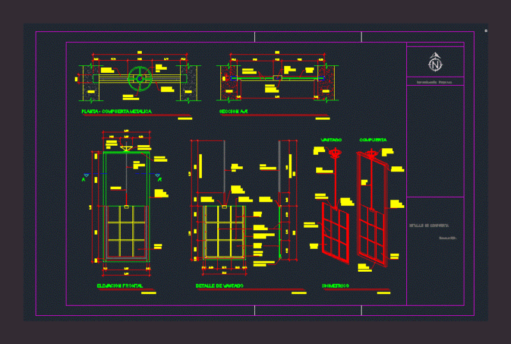The width and height of the screenshot is (511, 344).
Task: Click the red isometric stem gate drawing
Action: 336,207
